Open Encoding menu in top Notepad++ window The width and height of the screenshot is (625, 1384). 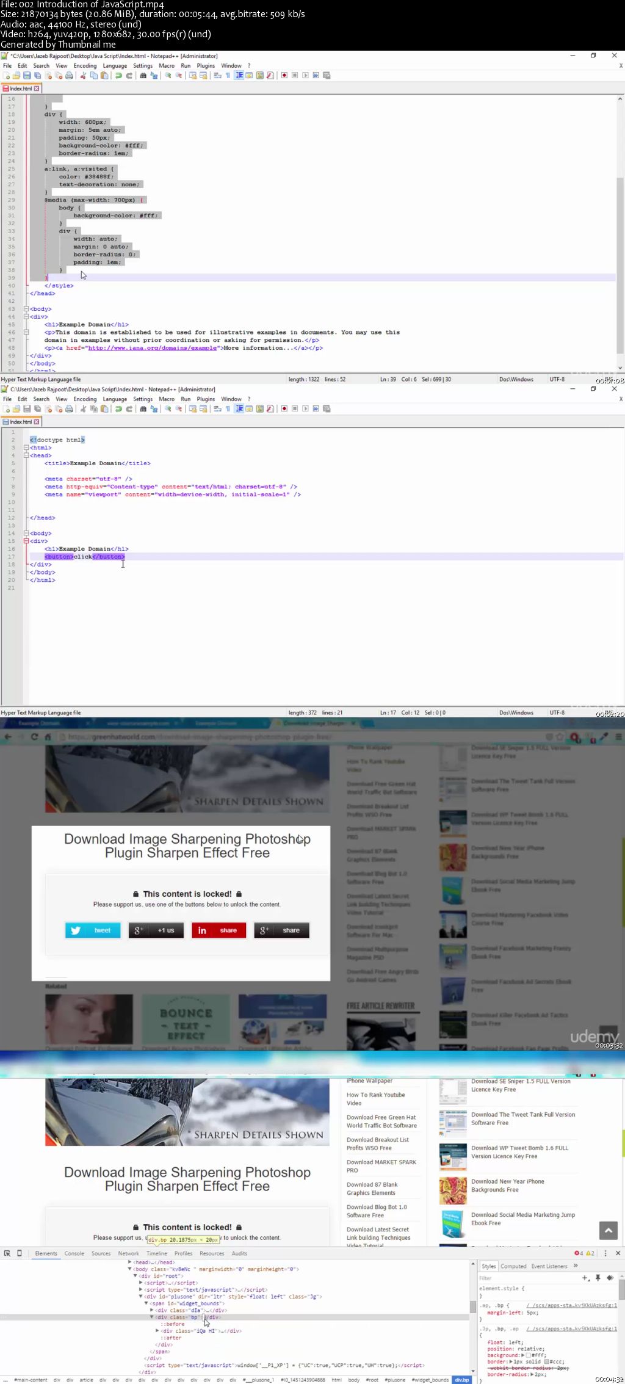click(85, 66)
